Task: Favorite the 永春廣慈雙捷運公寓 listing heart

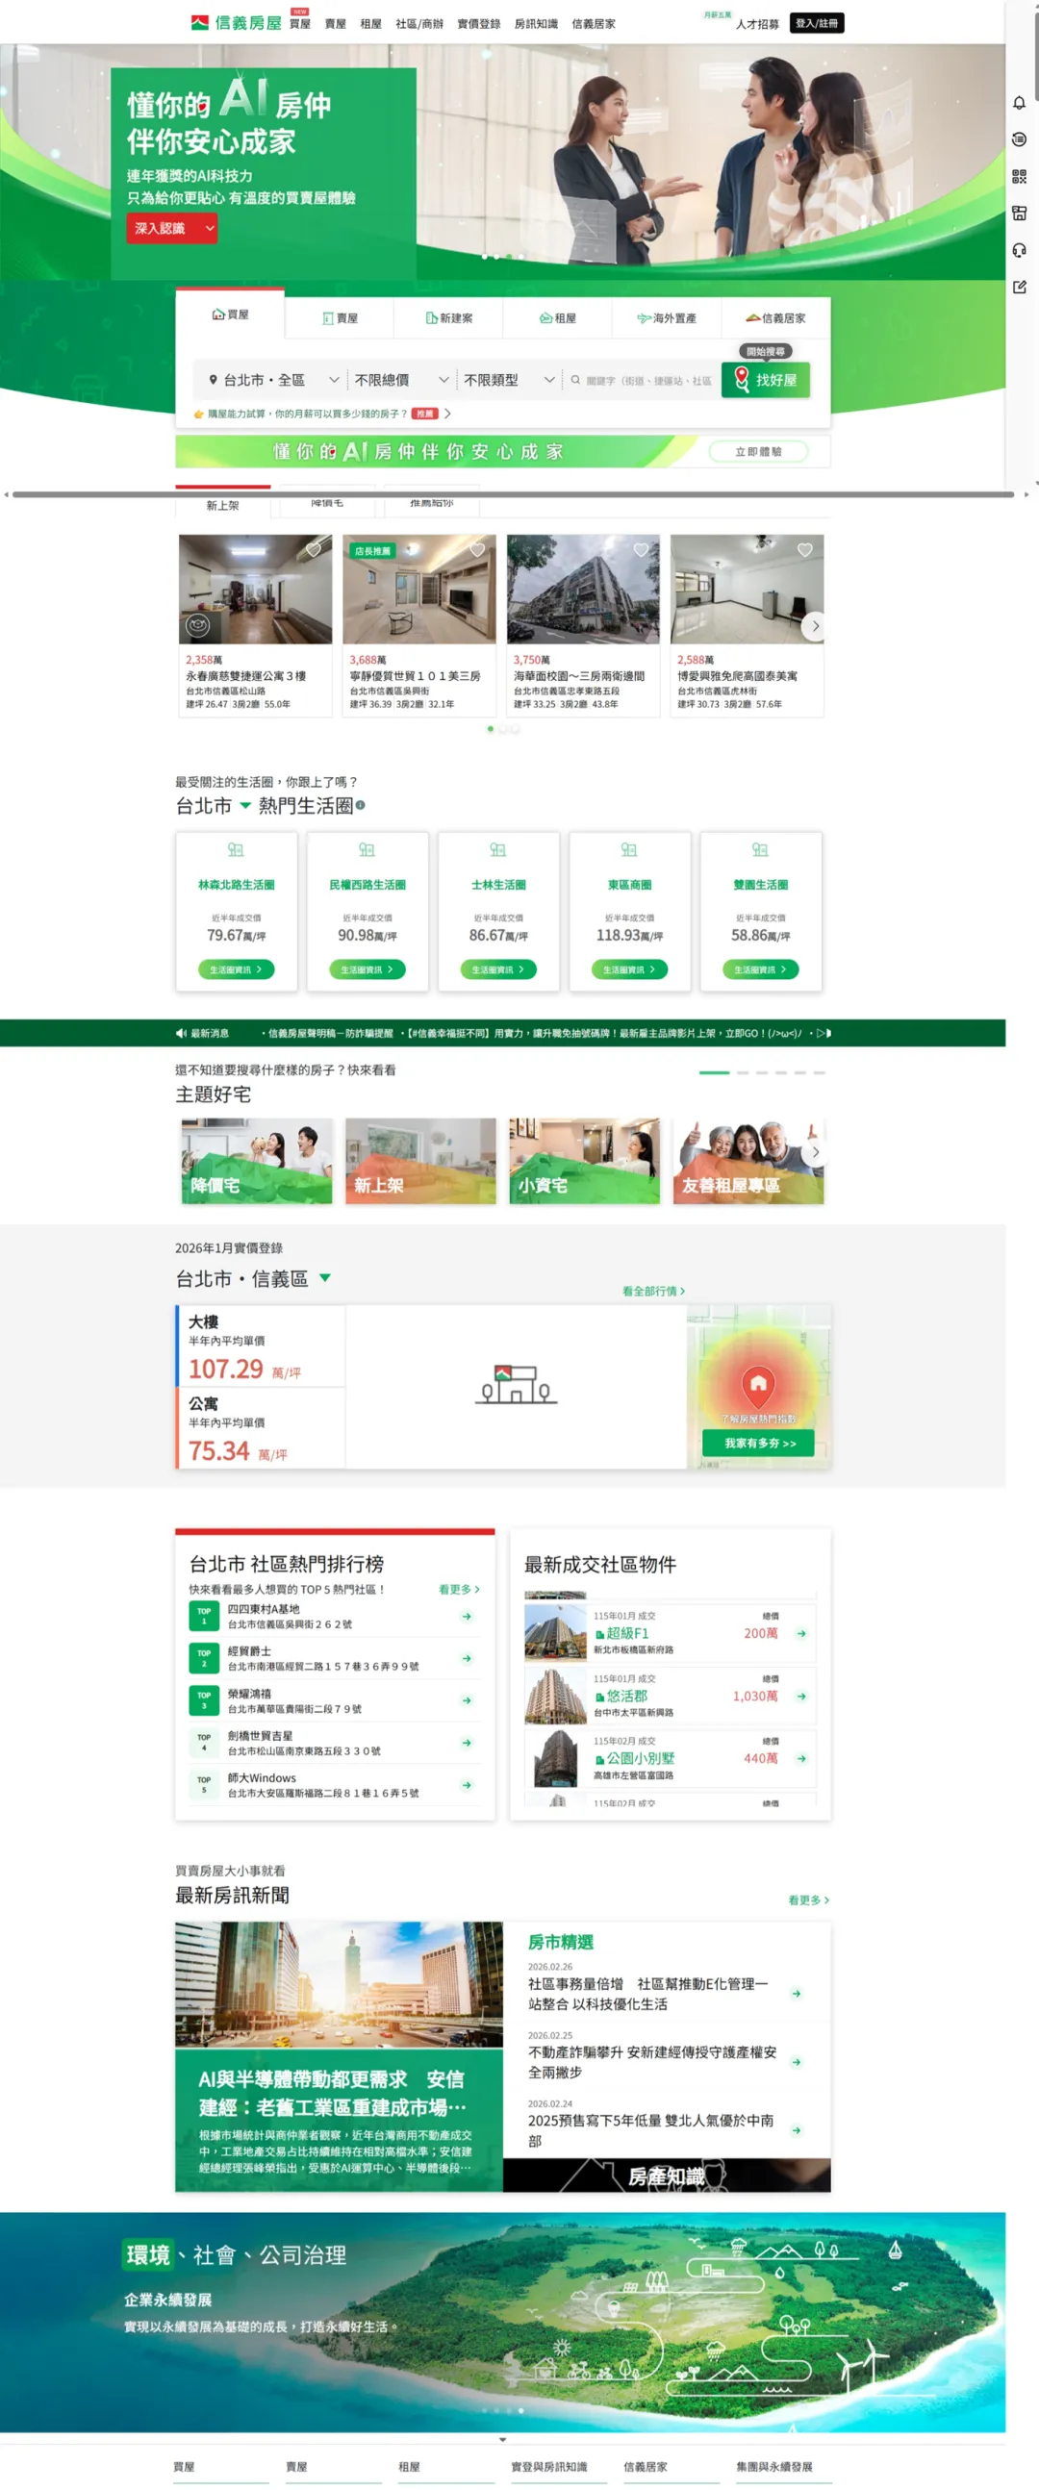Action: [x=314, y=549]
